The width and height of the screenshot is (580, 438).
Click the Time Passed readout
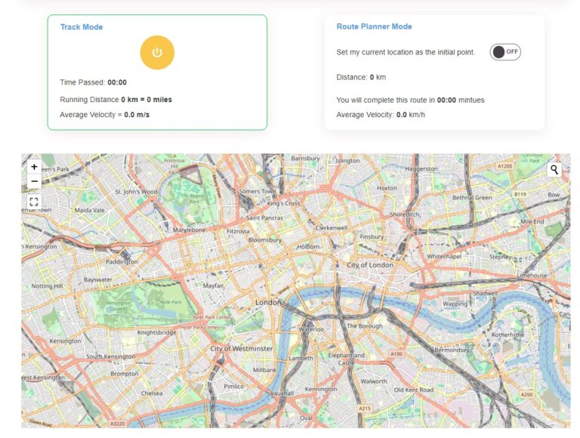click(x=94, y=83)
